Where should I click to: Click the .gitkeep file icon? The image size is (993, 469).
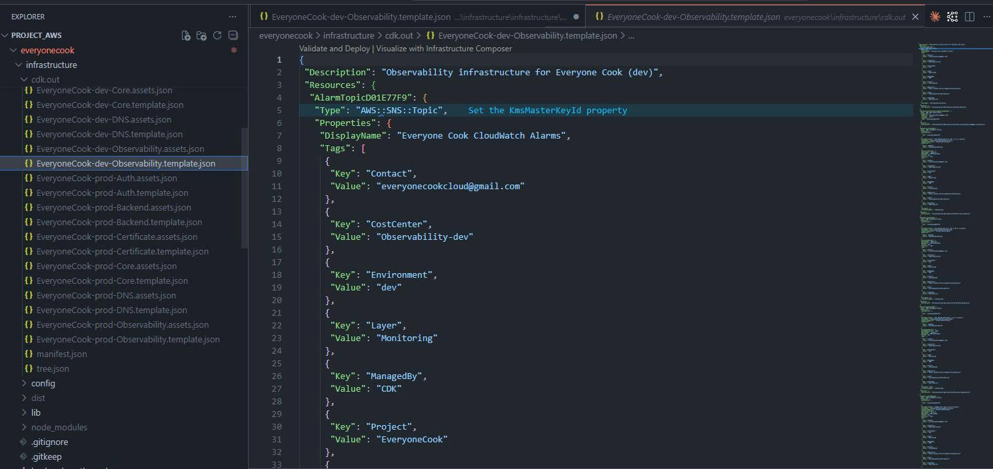pos(23,456)
